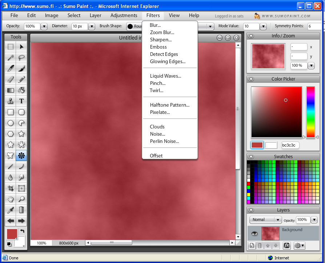Visit the WWW.SUMOPAINT.COM link
Image resolution: width=325 pixels, height=263 pixels.
(287, 16)
